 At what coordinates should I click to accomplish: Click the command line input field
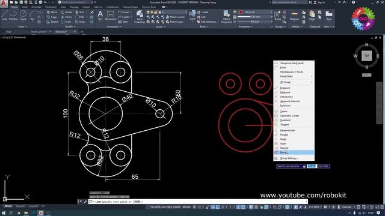198,202
